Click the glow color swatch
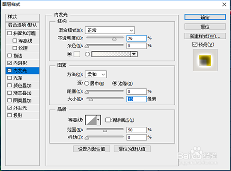The image size is (231, 171). 77,54
